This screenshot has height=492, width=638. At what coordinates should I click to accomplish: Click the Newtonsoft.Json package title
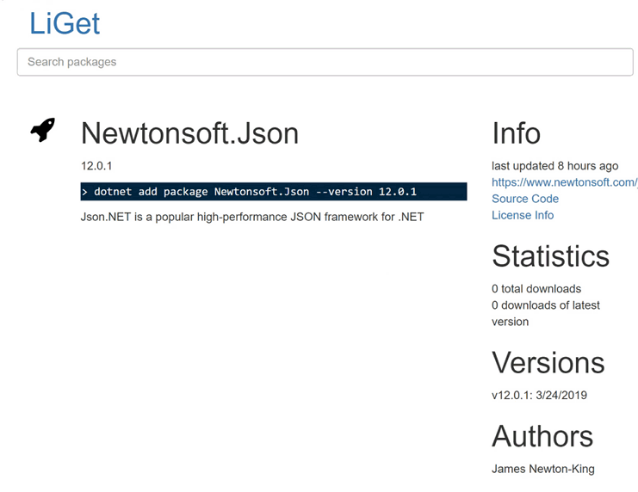[x=189, y=133]
